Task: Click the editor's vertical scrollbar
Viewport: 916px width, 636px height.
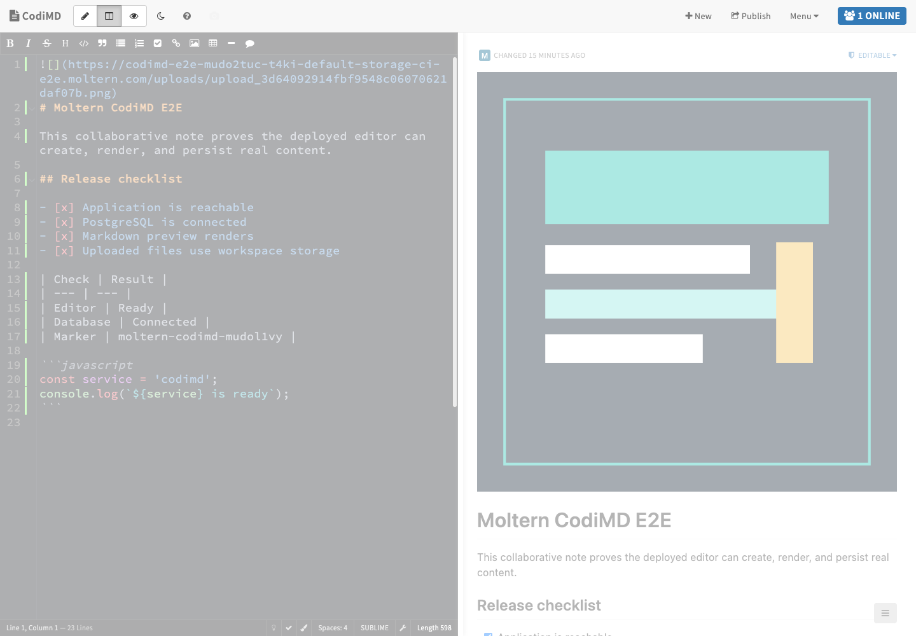Action: pyautogui.click(x=455, y=232)
